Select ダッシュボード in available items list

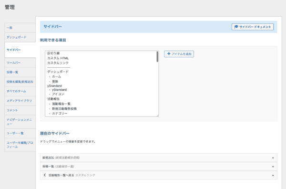click(x=58, y=72)
